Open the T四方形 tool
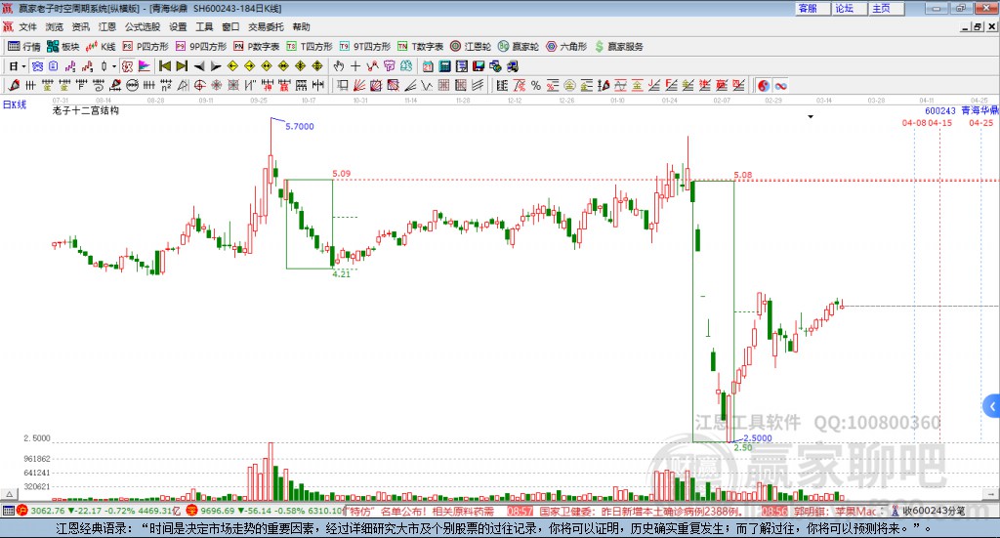Viewport: 1000px width, 538px height. [309, 47]
